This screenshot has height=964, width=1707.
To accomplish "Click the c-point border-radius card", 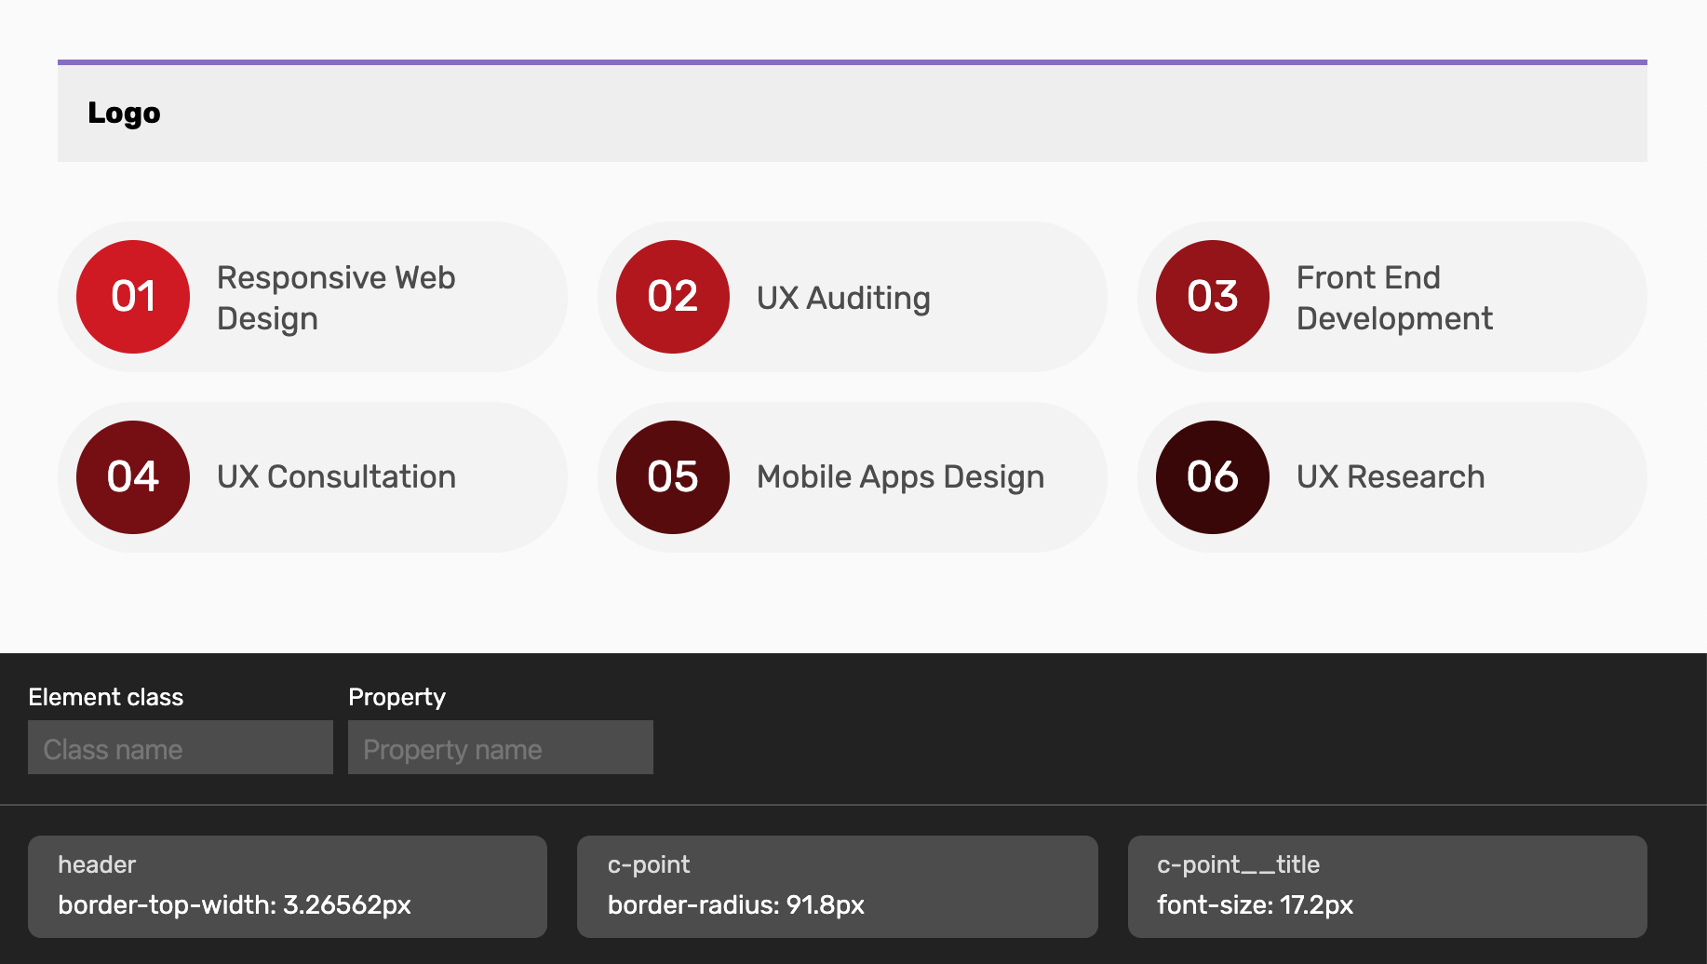I will pyautogui.click(x=837, y=886).
